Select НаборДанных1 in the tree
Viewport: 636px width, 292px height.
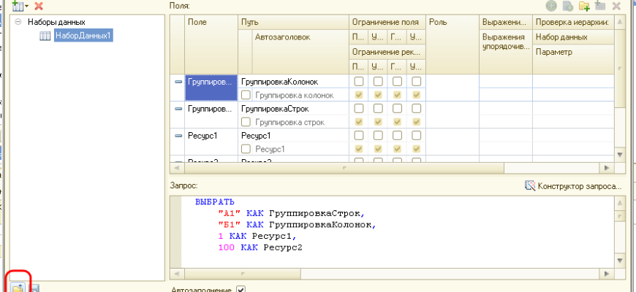pos(83,35)
